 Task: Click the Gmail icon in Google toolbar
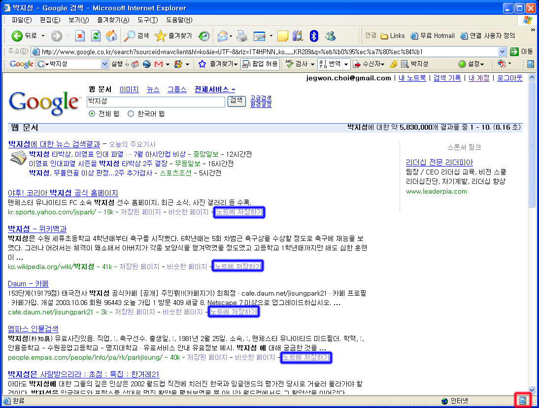coord(159,64)
